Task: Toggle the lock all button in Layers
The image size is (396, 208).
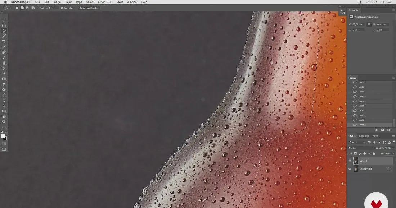Action: click(374, 153)
